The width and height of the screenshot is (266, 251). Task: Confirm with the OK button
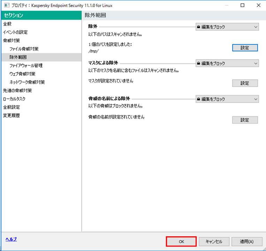[x=181, y=242]
